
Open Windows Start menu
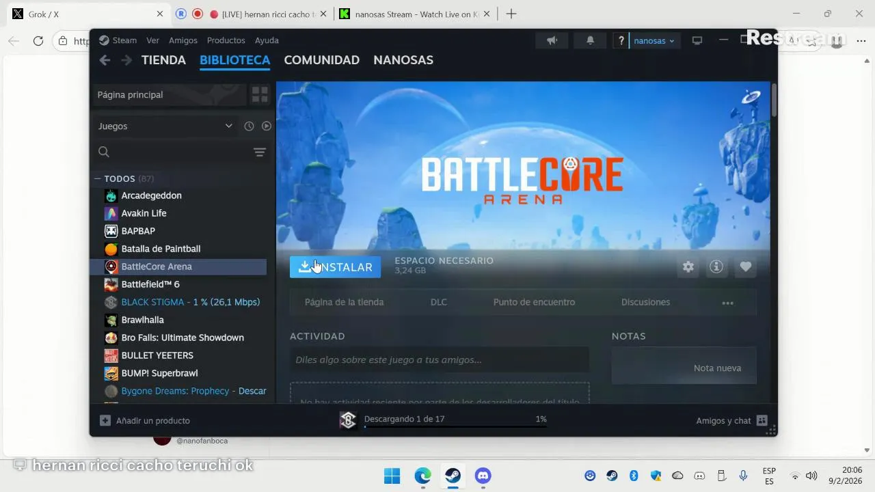[392, 476]
